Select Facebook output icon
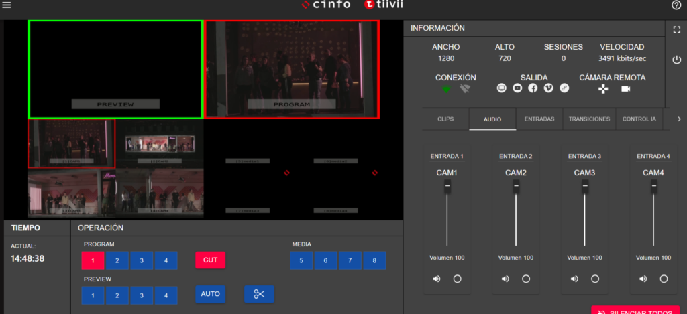This screenshot has height=314, width=687. coord(533,88)
